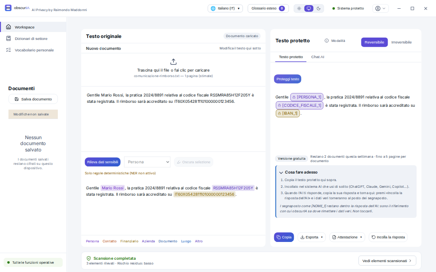Open Glossario esteso
Viewport: 436px width, 272px height.
pyautogui.click(x=268, y=8)
